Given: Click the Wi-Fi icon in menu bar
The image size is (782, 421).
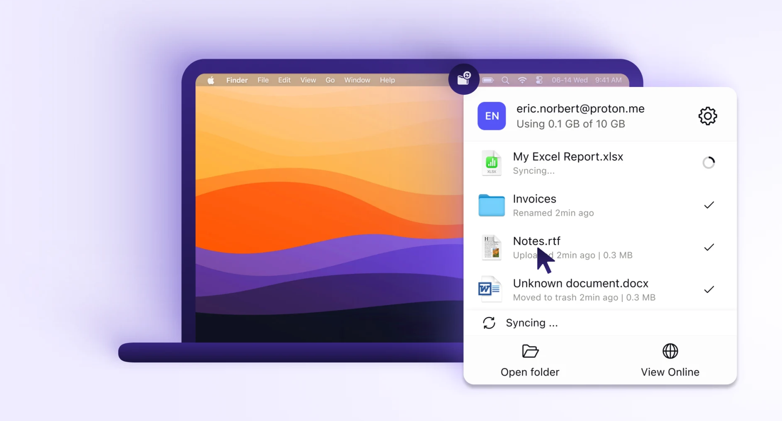Looking at the screenshot, I should pyautogui.click(x=522, y=80).
